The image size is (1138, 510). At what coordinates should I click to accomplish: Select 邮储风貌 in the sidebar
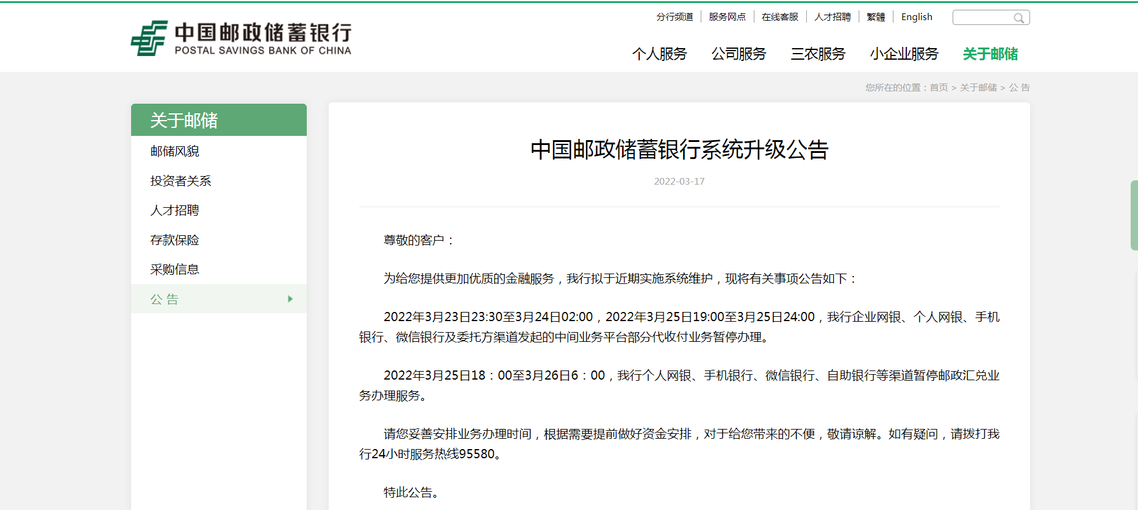click(175, 151)
